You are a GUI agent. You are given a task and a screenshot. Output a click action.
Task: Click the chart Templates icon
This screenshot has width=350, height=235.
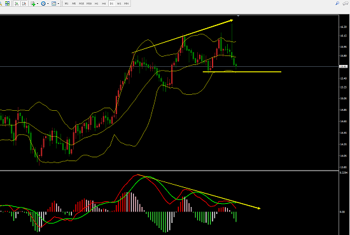(x=54, y=3)
